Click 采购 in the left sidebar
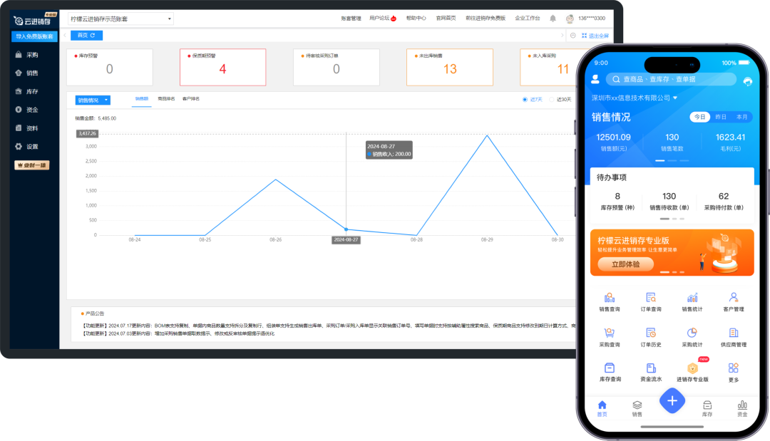The image size is (770, 441). [32, 55]
